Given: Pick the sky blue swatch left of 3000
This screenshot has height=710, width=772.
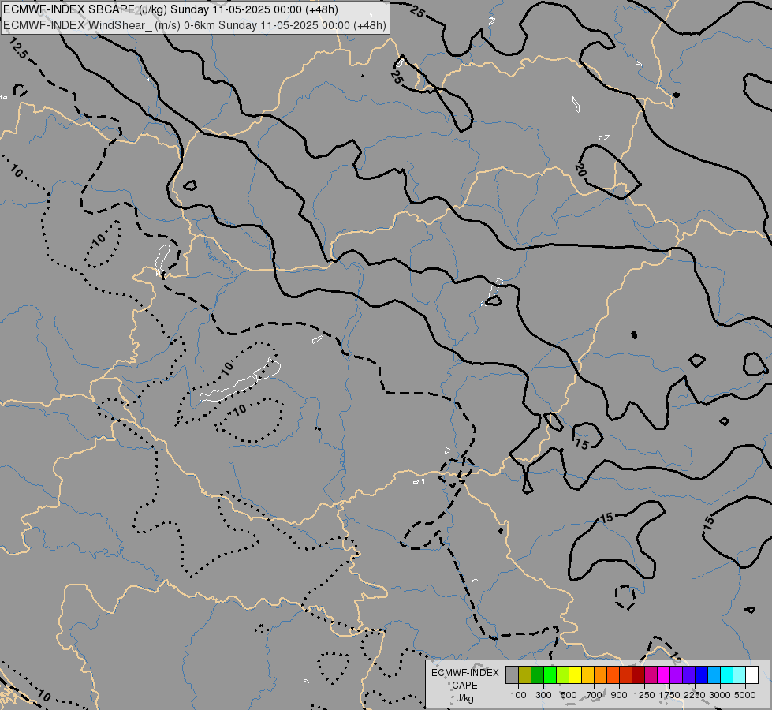Looking at the screenshot, I should click(714, 675).
